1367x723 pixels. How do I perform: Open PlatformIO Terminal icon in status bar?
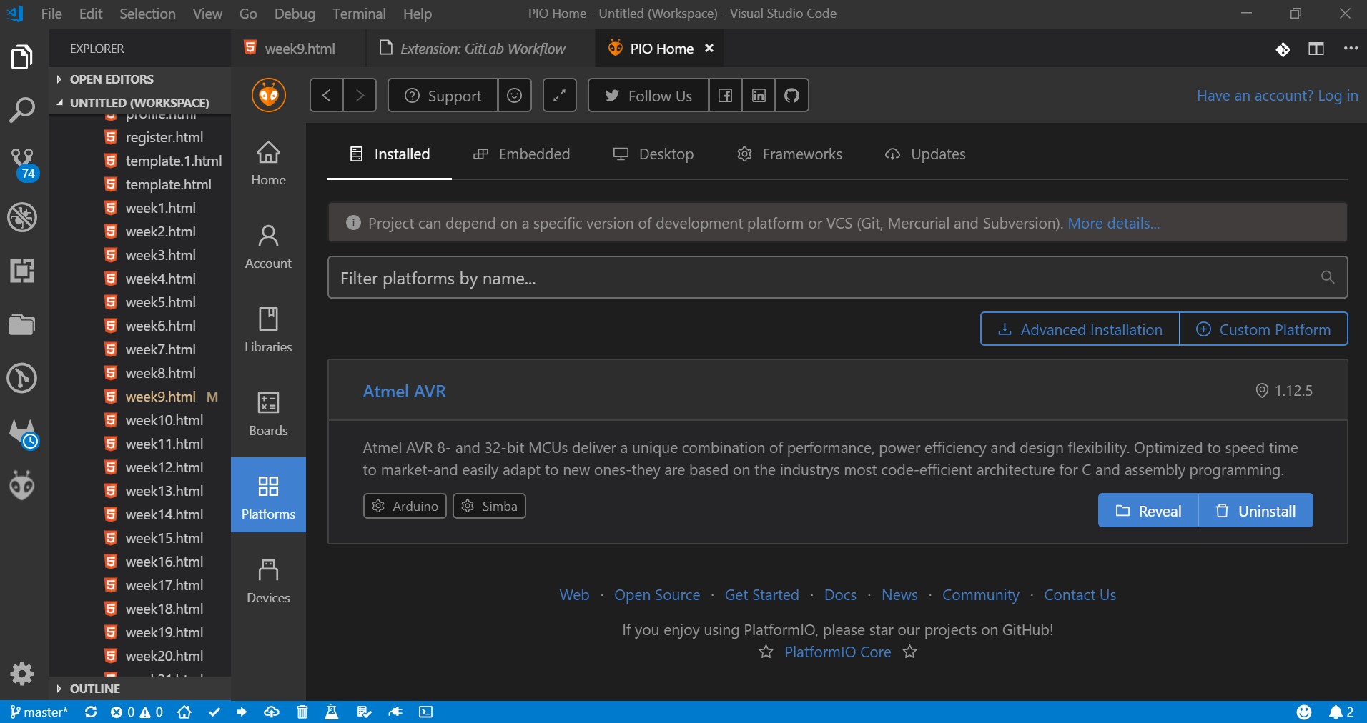tap(426, 712)
